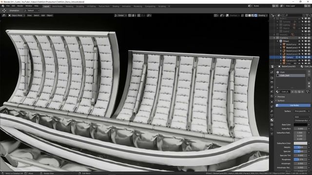Open the outliner filter funnel

click(308, 15)
